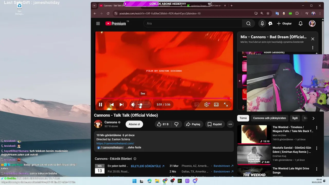Open Mustafa Sandal Gönlünü Gün Eden thumbnail
329x185 pixels.
[x=254, y=155]
